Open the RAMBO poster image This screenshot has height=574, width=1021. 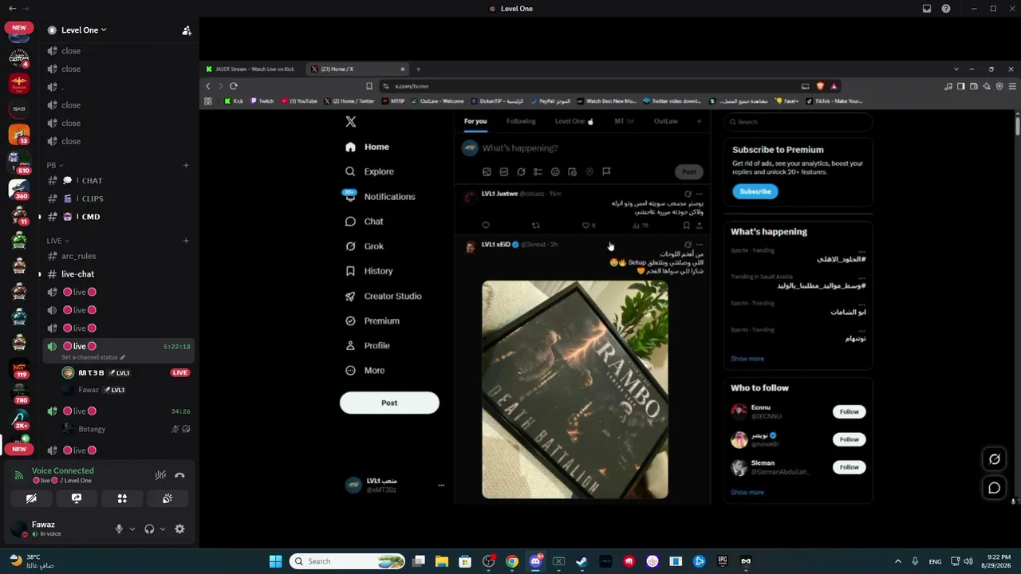click(x=575, y=389)
